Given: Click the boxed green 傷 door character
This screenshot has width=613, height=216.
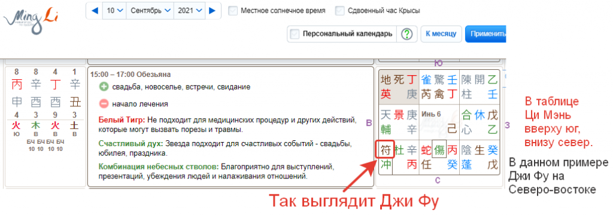Looking at the screenshot, I should pos(439,150).
